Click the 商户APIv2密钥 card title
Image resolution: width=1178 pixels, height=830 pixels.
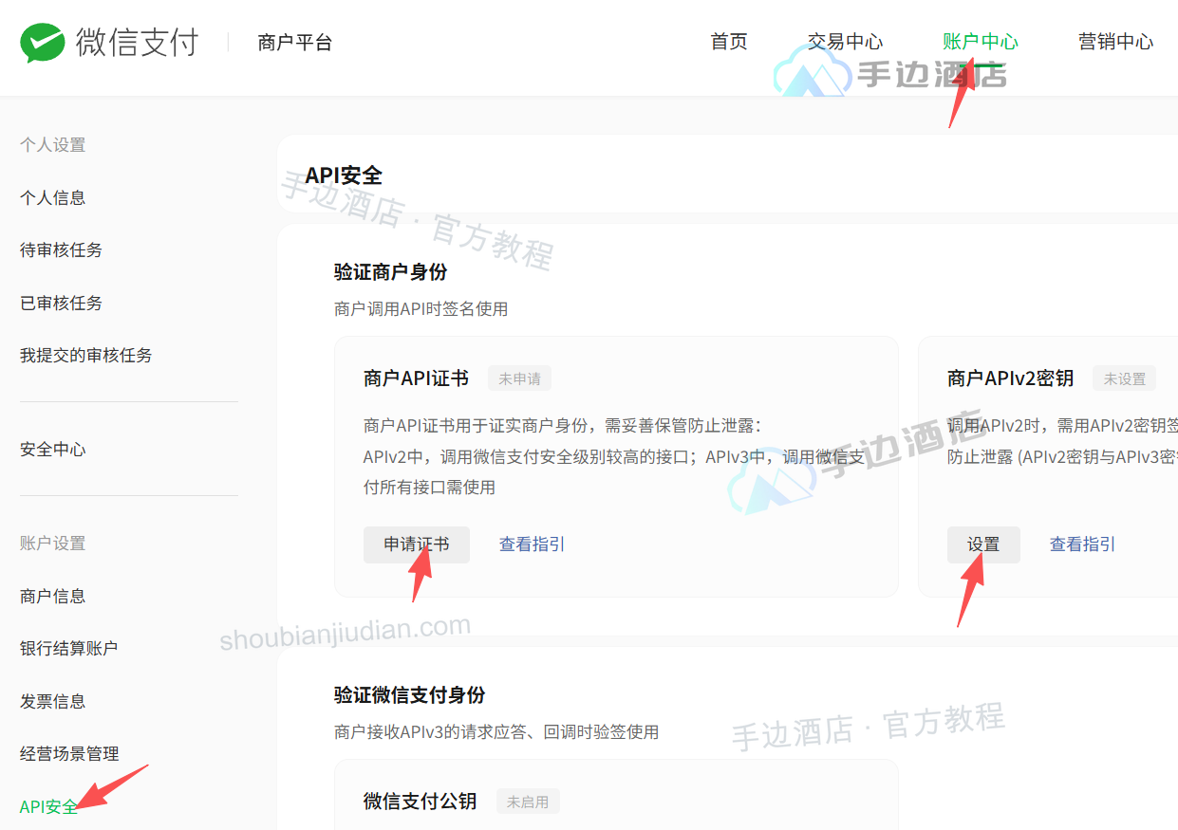click(1011, 378)
